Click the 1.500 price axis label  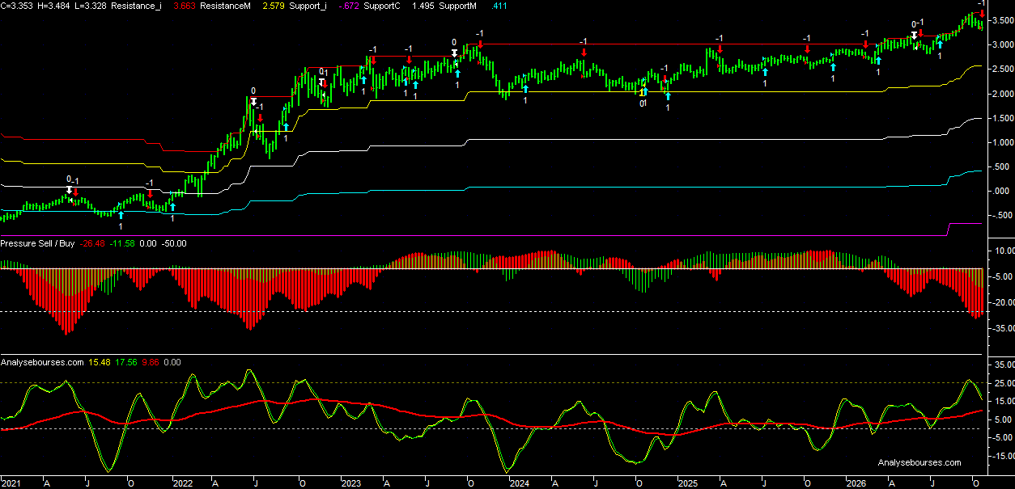pos(1001,118)
